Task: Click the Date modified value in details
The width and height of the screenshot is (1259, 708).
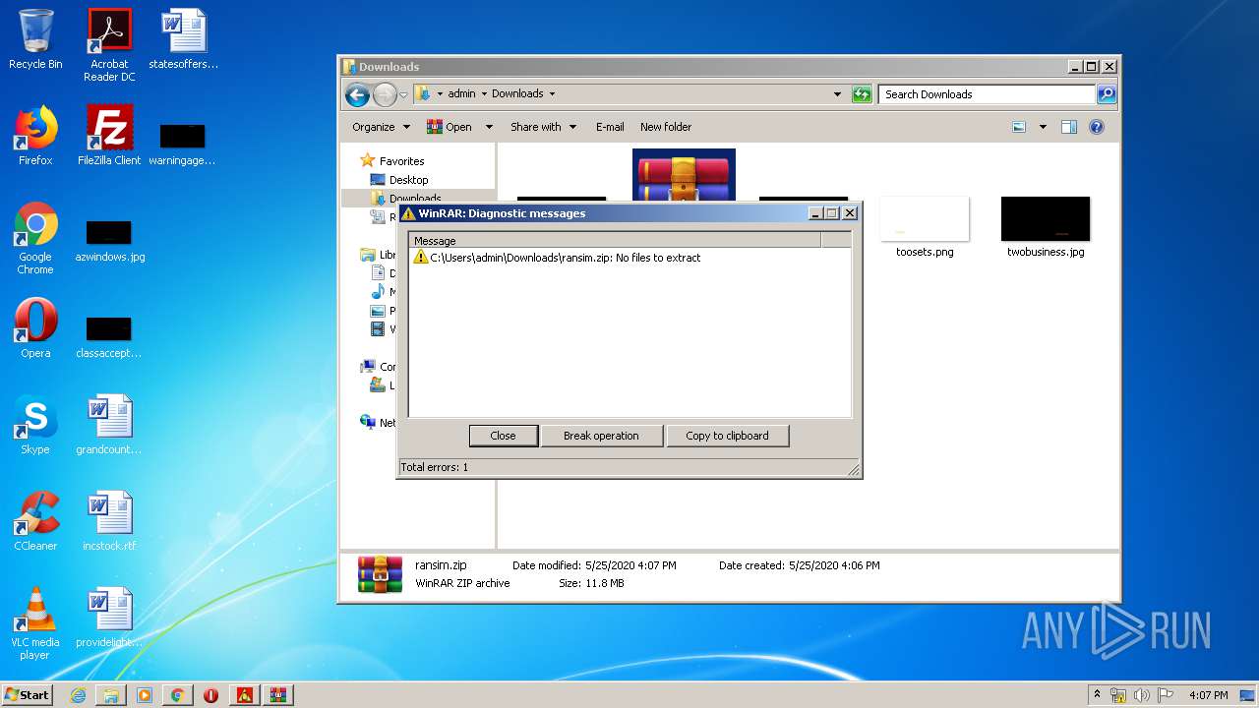Action: [630, 565]
